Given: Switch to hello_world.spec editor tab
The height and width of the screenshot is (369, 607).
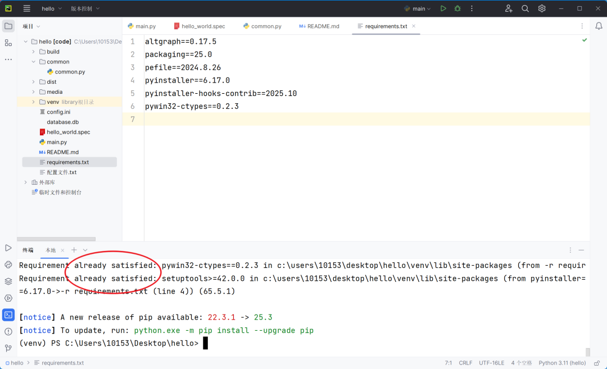Looking at the screenshot, I should pos(200,26).
